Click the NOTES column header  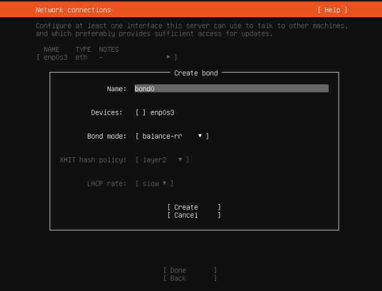[x=109, y=49]
